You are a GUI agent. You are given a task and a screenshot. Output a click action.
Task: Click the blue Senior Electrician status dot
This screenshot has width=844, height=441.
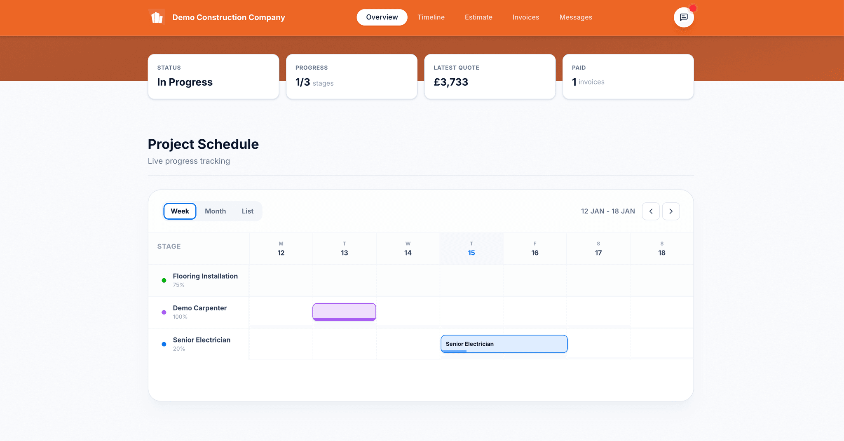[x=164, y=344]
